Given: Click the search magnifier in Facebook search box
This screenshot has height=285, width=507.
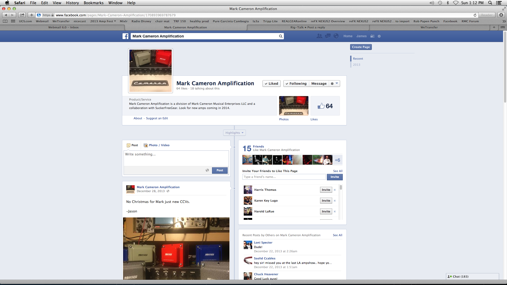Looking at the screenshot, I should pos(281,36).
